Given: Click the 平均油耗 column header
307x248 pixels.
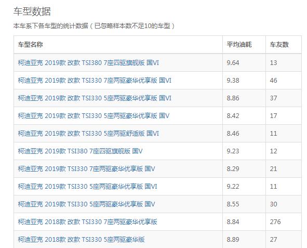Looking at the screenshot, I should [x=239, y=45].
